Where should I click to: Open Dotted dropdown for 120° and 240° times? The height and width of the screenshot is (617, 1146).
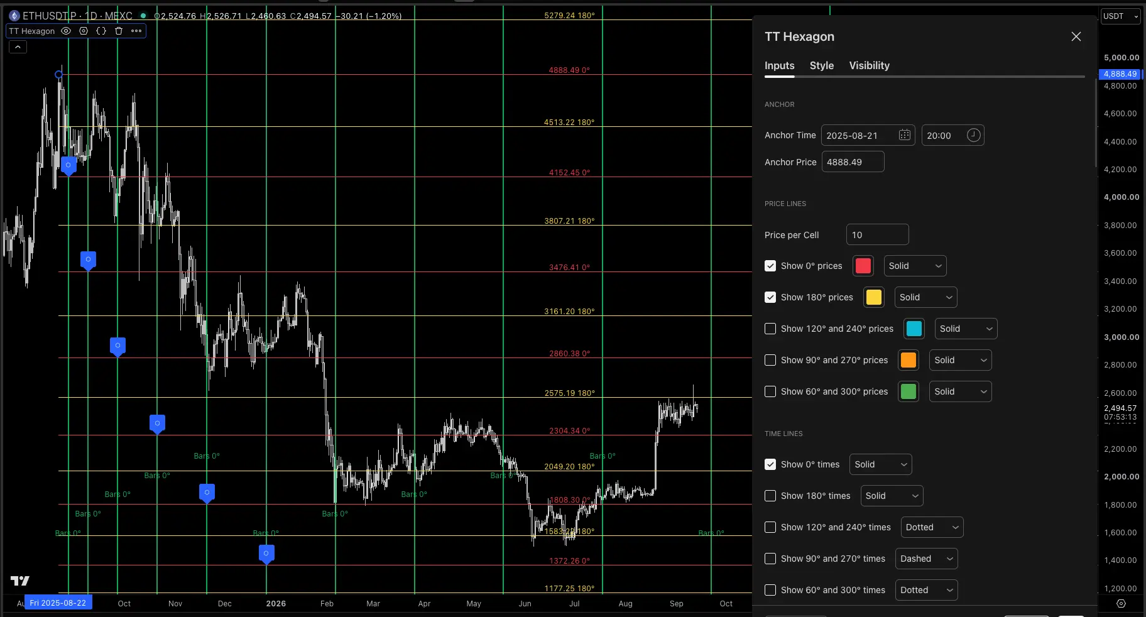(932, 527)
